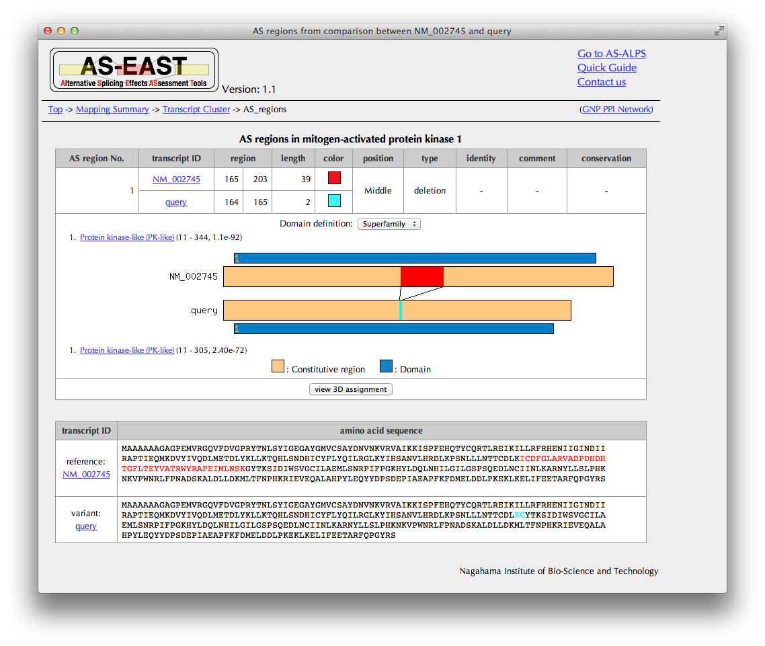
Task: Click the reference NM_002745 link in sequence table
Action: pos(86,475)
